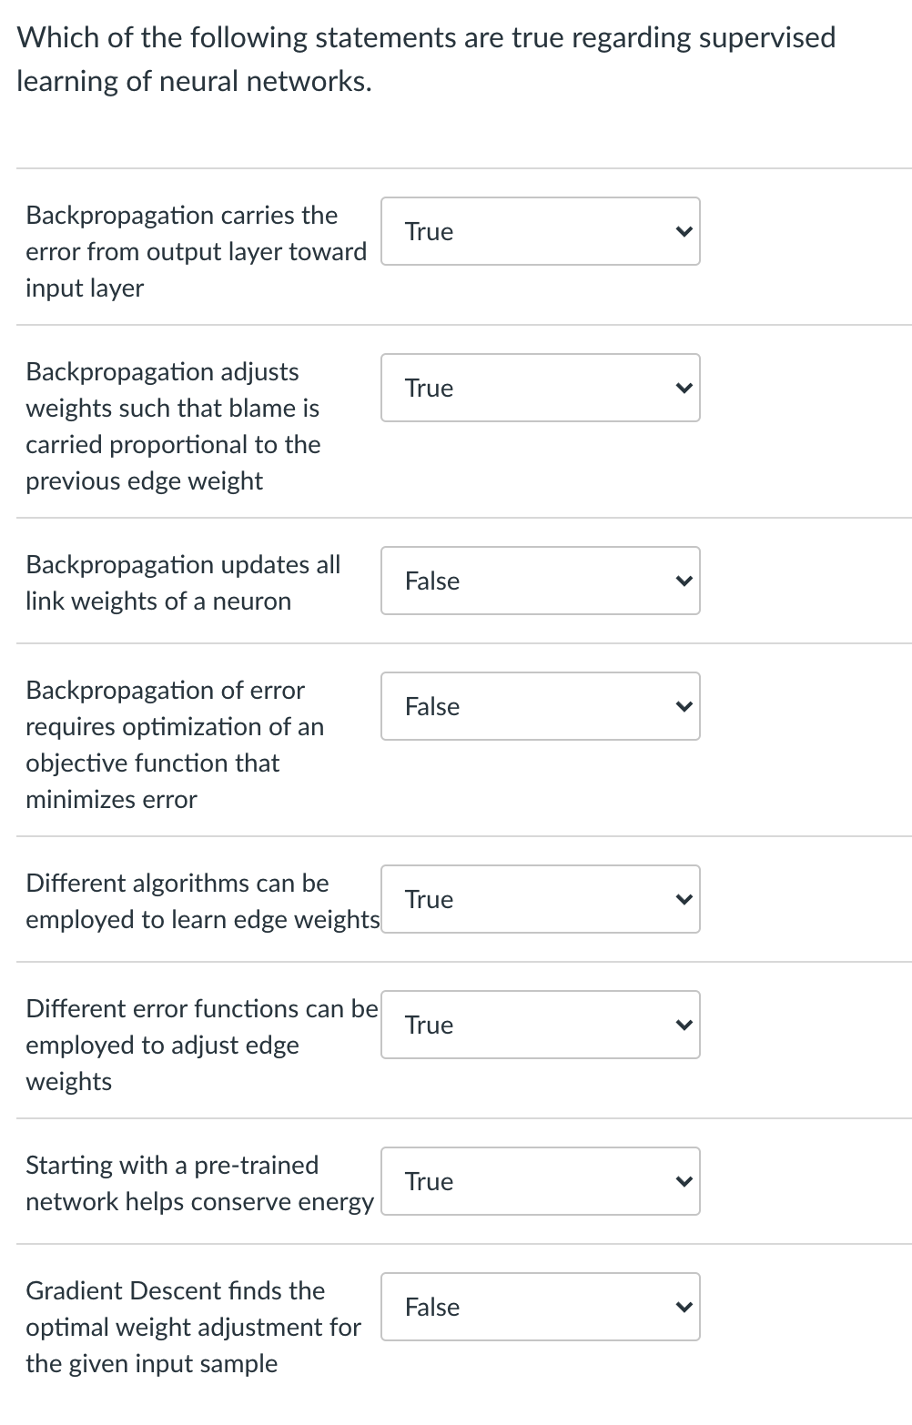Click chevron arrow beside Gradient Descent statement
The image size is (912, 1425).
point(684,1307)
